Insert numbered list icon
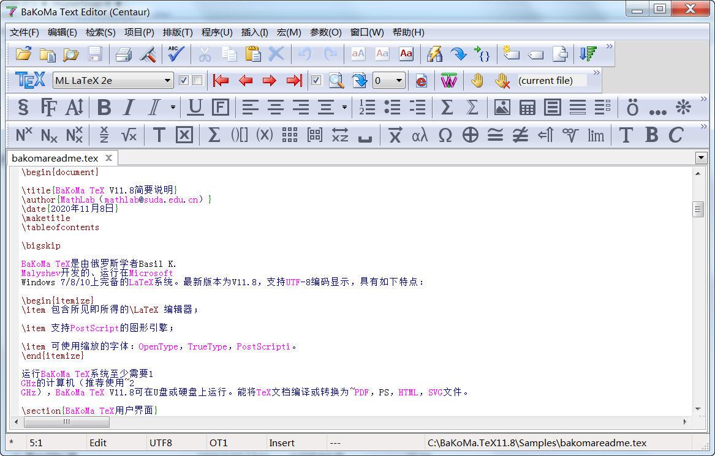 [x=367, y=108]
